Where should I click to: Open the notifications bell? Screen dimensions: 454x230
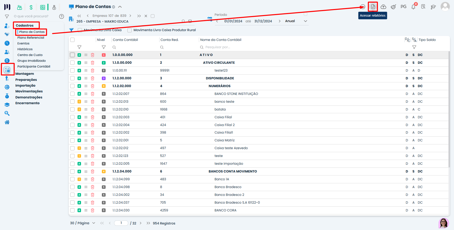(x=413, y=7)
